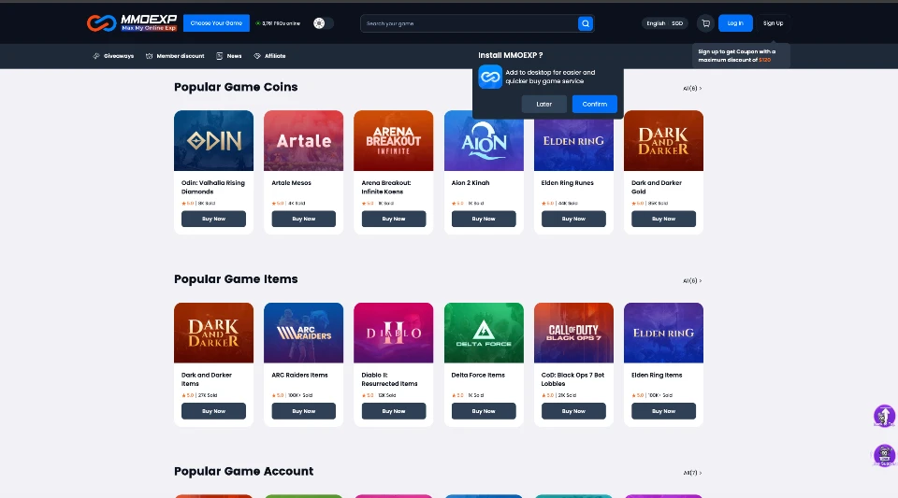Open the Diablo II thumbnail
The image size is (898, 498).
click(394, 333)
